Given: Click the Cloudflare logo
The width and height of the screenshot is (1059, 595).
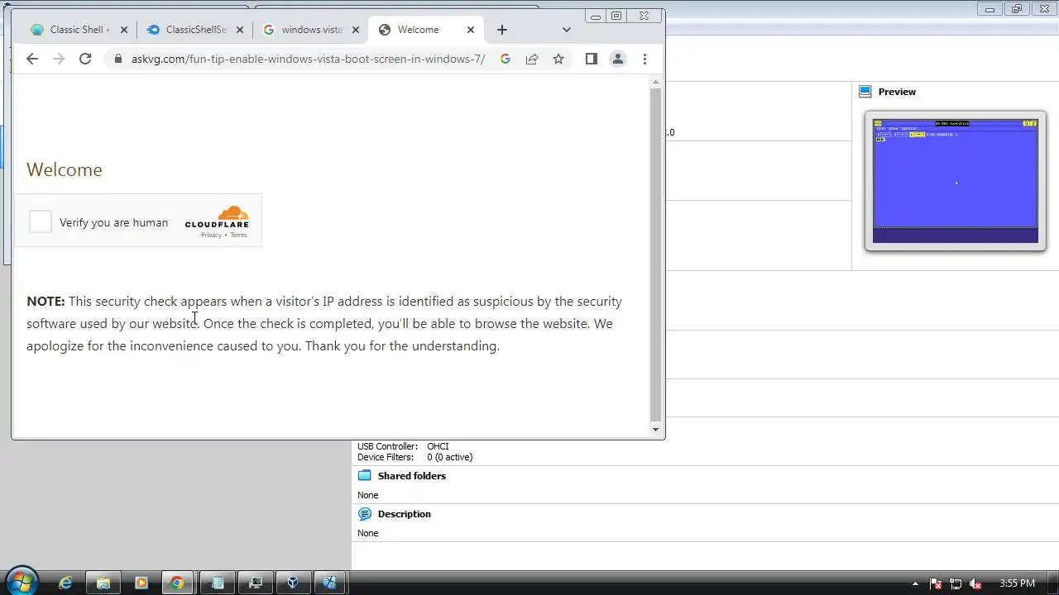Looking at the screenshot, I should [217, 217].
